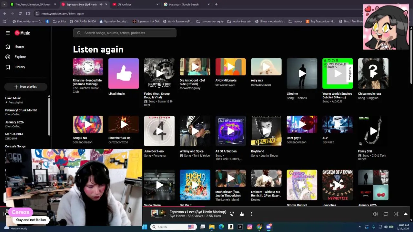The height and width of the screenshot is (232, 413).
Task: Play Whisky and Spice song
Action: pyautogui.click(x=195, y=131)
